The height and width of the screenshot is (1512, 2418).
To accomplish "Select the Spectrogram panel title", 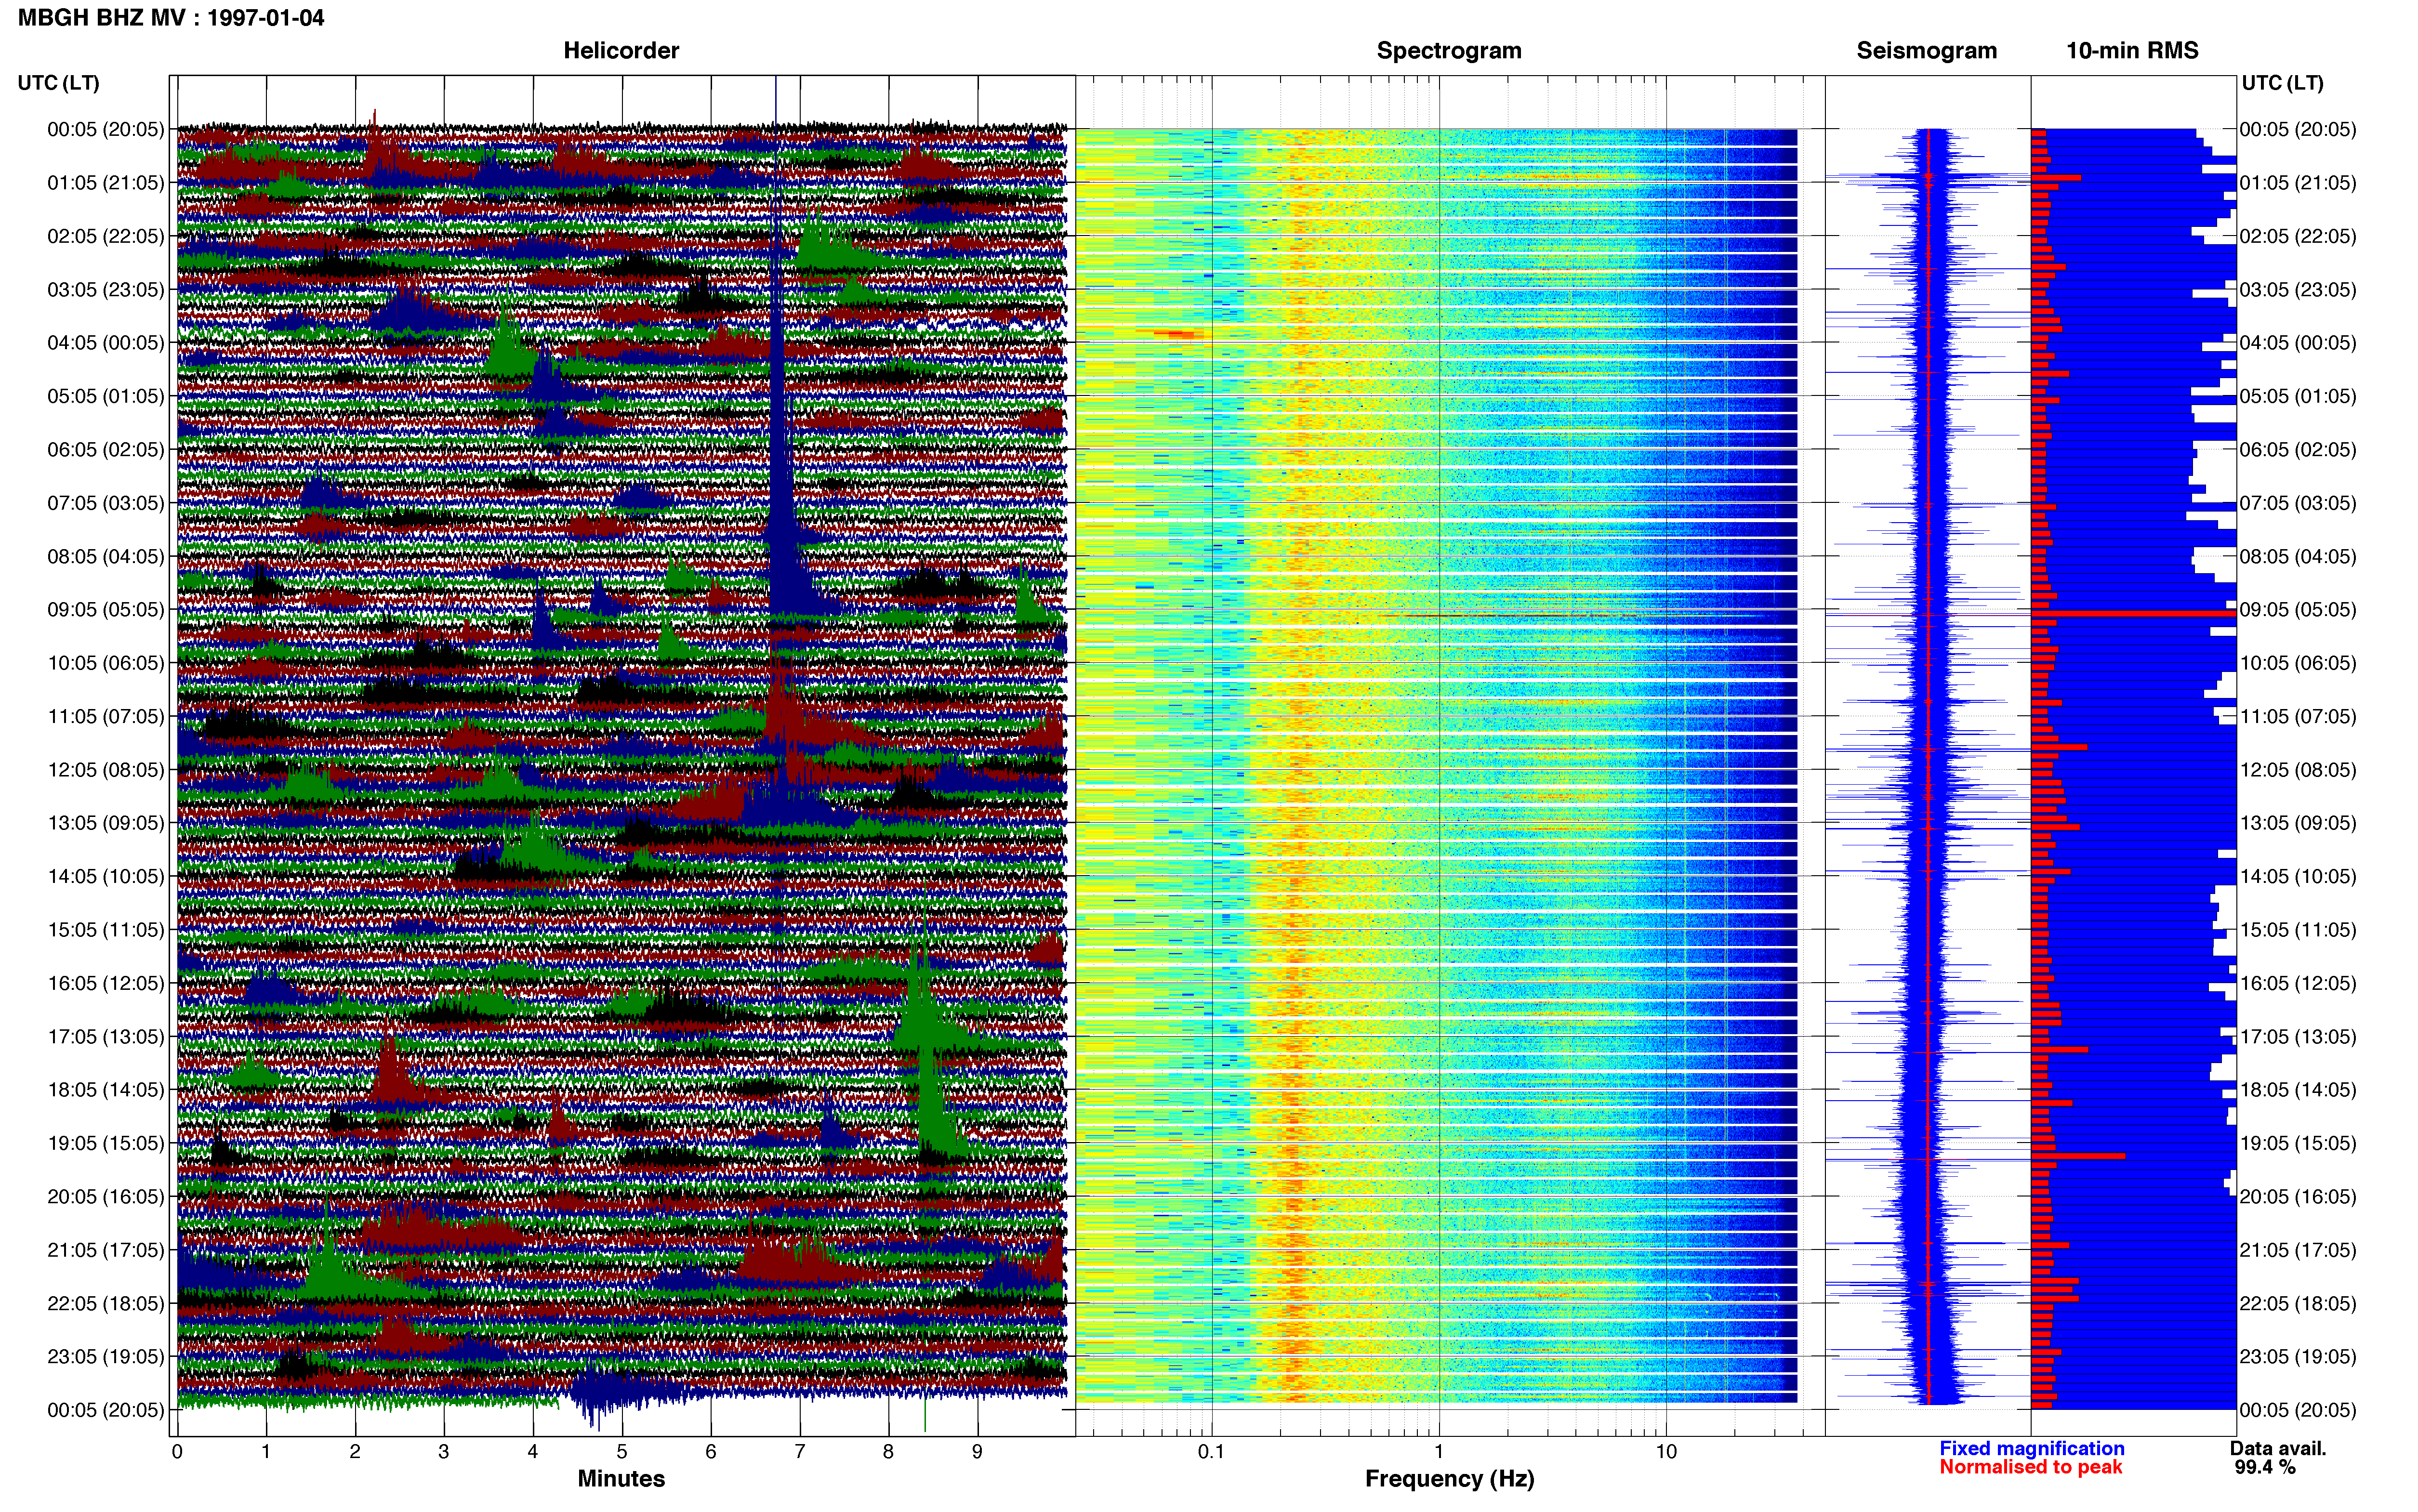I will point(1449,50).
